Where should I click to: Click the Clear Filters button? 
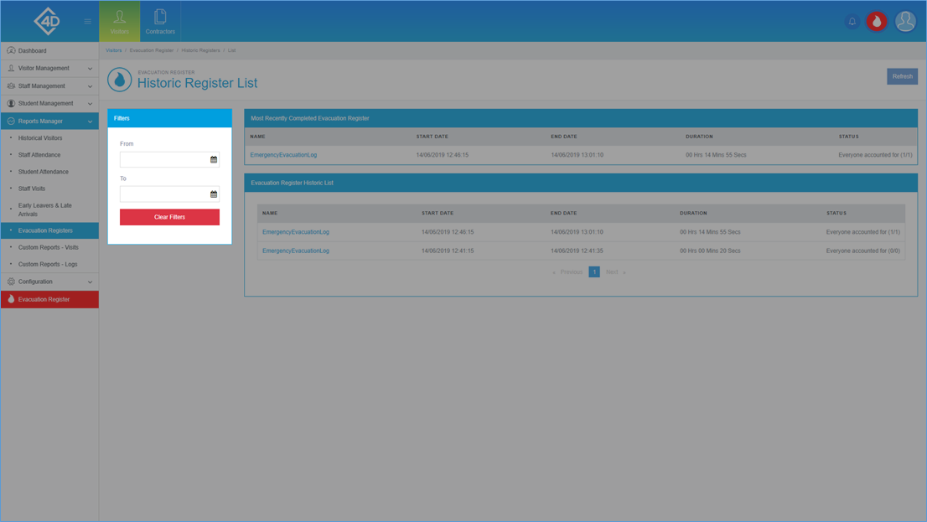click(169, 217)
